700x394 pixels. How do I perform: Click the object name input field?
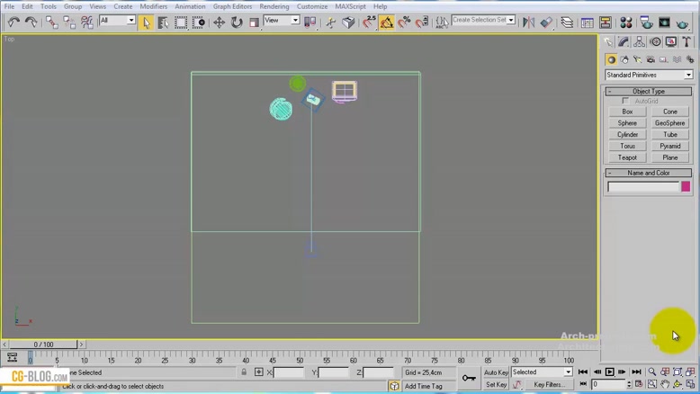(642, 187)
